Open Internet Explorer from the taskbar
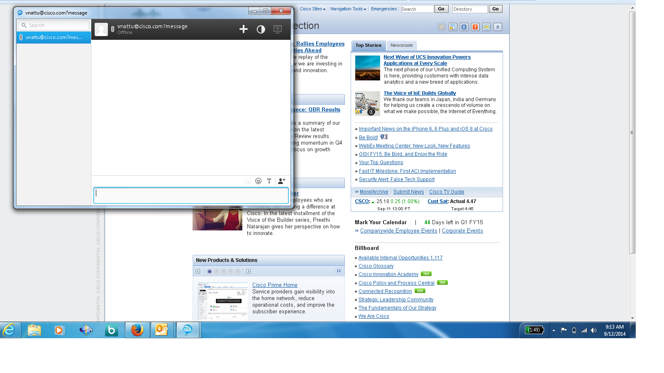 (x=9, y=330)
